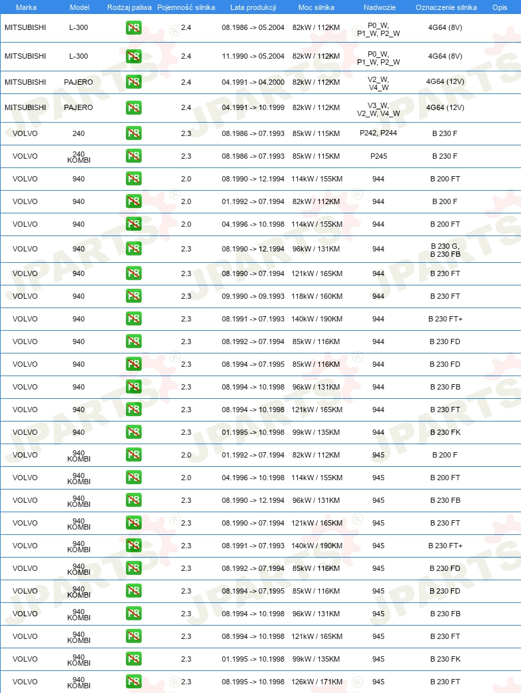521x693 pixels.
Task: Click fuel icon for 940 Kombi 08.1990 -> 12.1994 row
Action: 133,500
